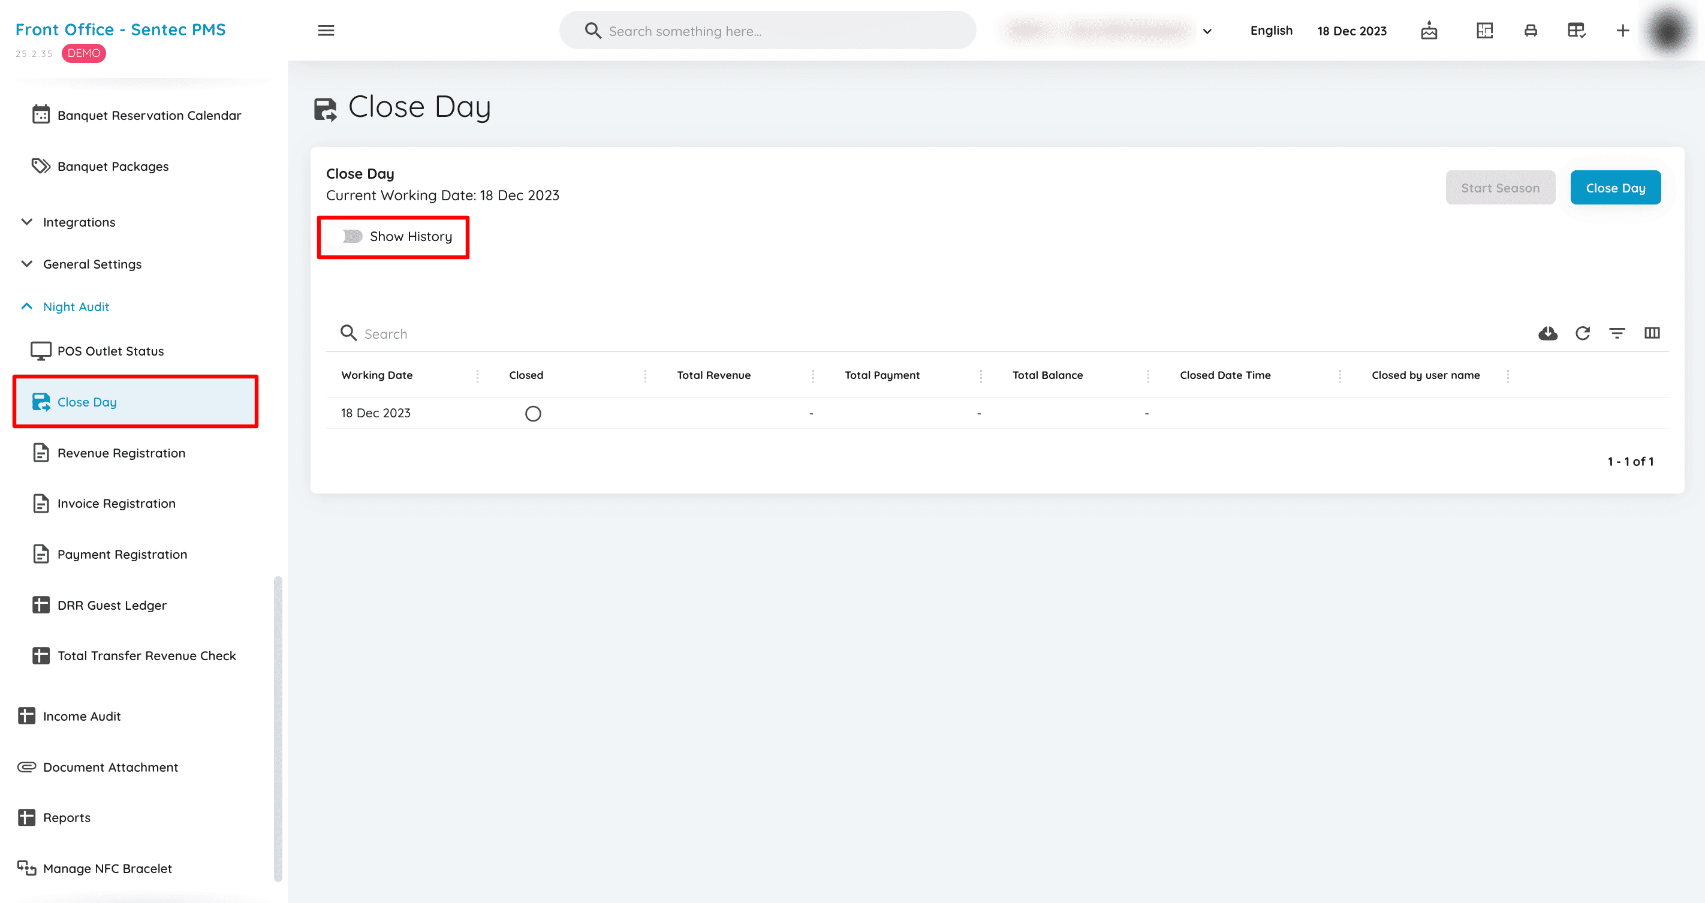Click the cloud download export icon
The height and width of the screenshot is (903, 1705).
click(x=1547, y=333)
